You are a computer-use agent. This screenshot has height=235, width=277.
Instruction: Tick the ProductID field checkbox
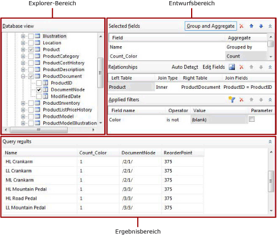[39, 83]
